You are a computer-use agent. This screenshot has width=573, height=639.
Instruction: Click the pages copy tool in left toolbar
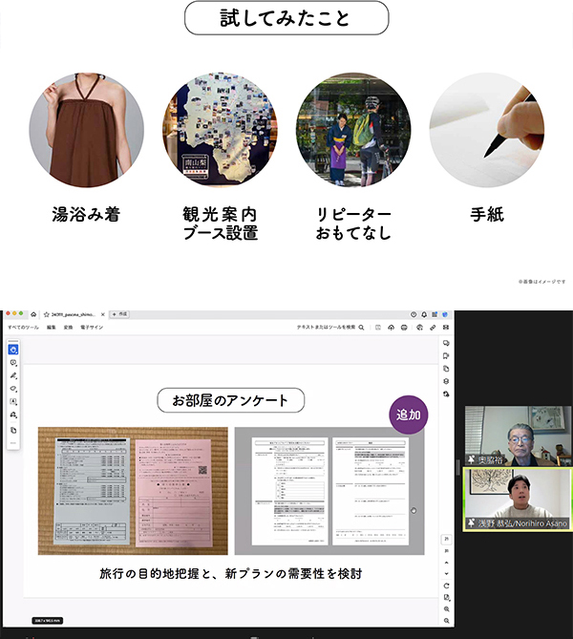tap(13, 430)
